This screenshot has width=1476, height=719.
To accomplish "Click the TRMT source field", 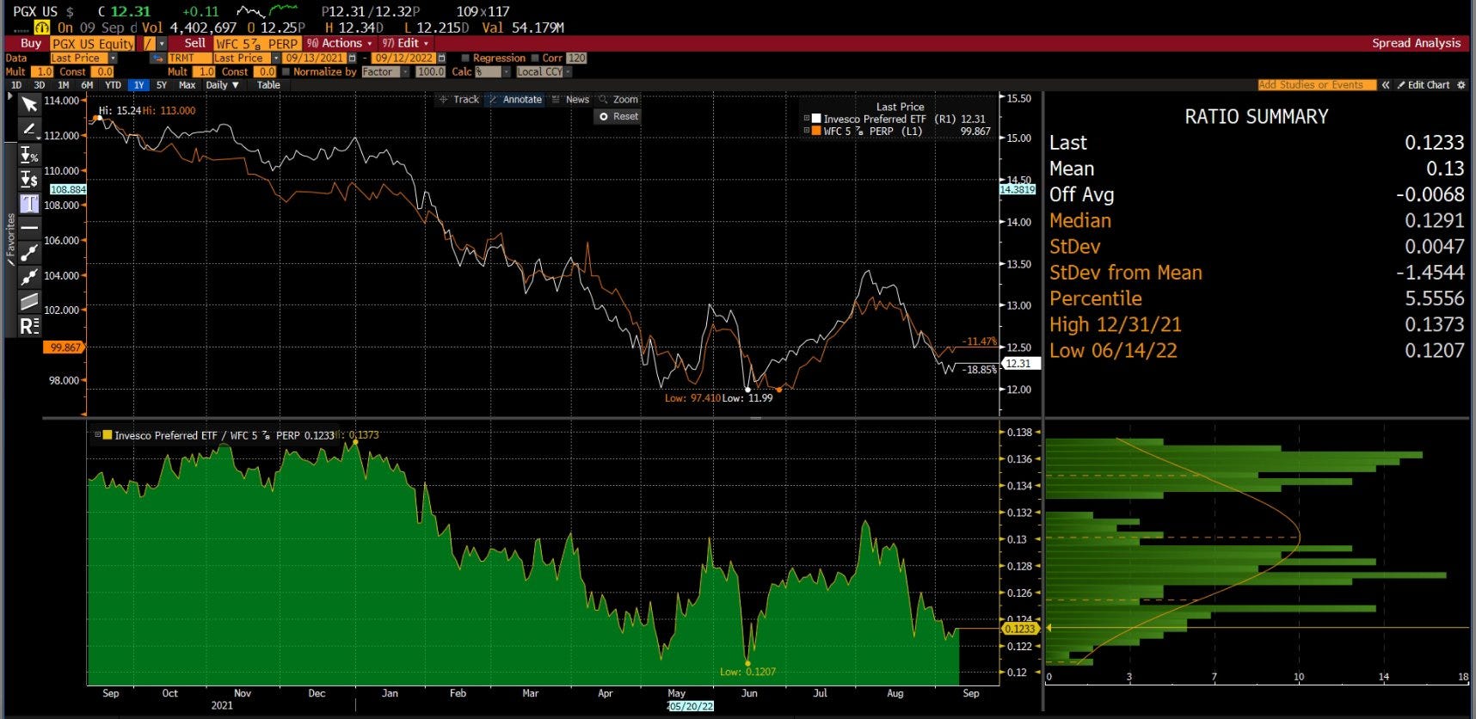I will (x=188, y=58).
